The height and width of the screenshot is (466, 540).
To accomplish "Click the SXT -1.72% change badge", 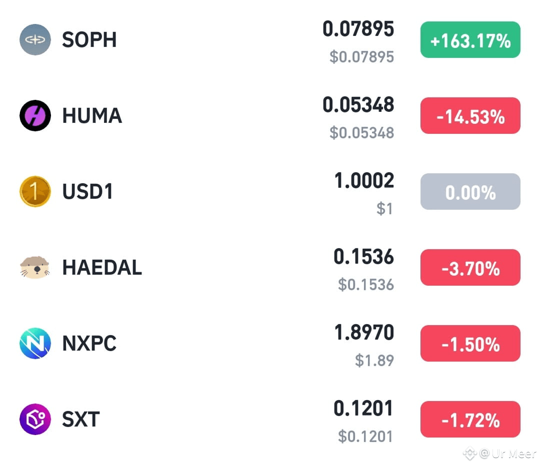I will [x=470, y=419].
